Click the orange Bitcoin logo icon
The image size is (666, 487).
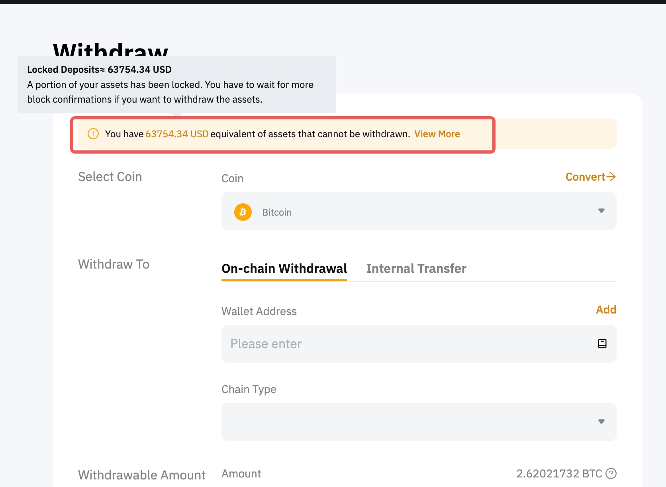(243, 212)
